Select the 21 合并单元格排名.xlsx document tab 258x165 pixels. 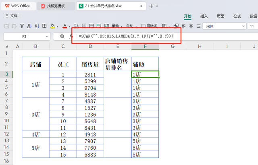pyautogui.click(x=111, y=6)
